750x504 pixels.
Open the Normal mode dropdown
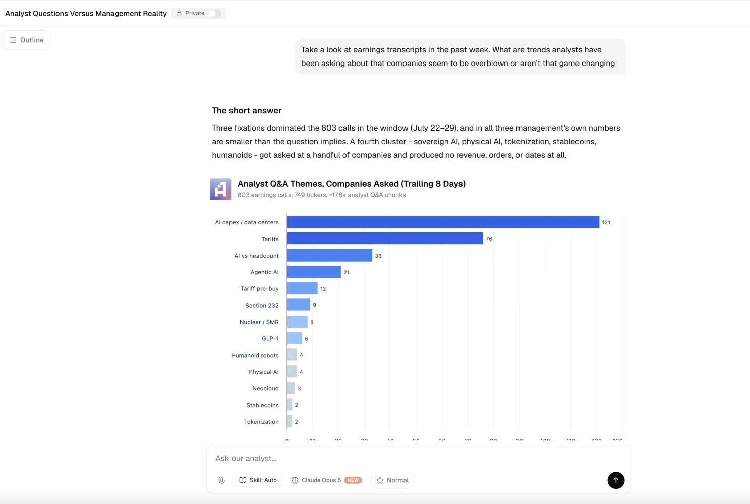pyautogui.click(x=392, y=480)
